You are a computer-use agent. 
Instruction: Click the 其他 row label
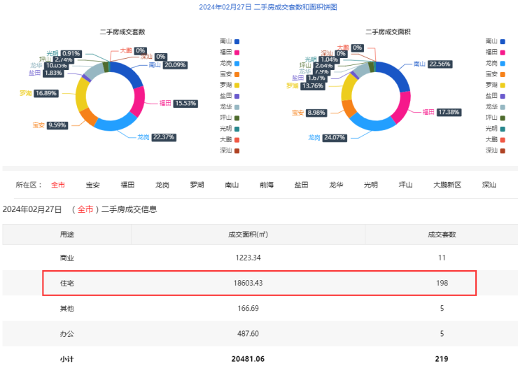click(67, 308)
